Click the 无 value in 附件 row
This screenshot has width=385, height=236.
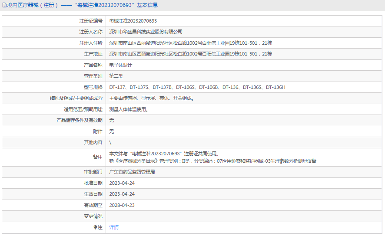[112, 131]
